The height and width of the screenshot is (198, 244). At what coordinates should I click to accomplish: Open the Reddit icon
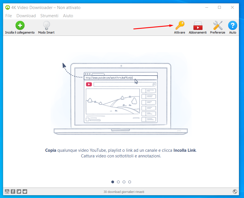point(25,191)
